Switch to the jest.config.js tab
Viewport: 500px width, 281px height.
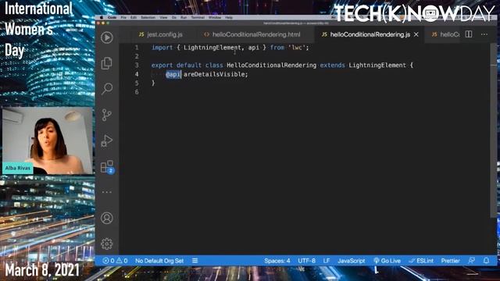coord(160,34)
